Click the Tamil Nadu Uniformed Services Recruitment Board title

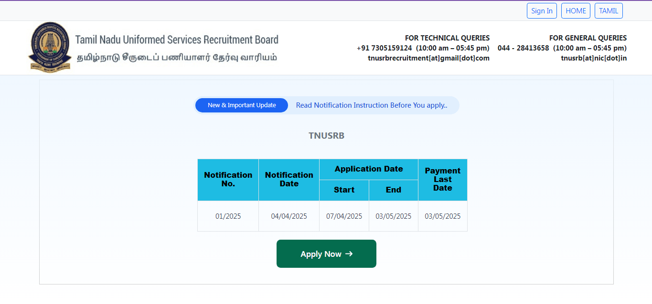pyautogui.click(x=177, y=40)
